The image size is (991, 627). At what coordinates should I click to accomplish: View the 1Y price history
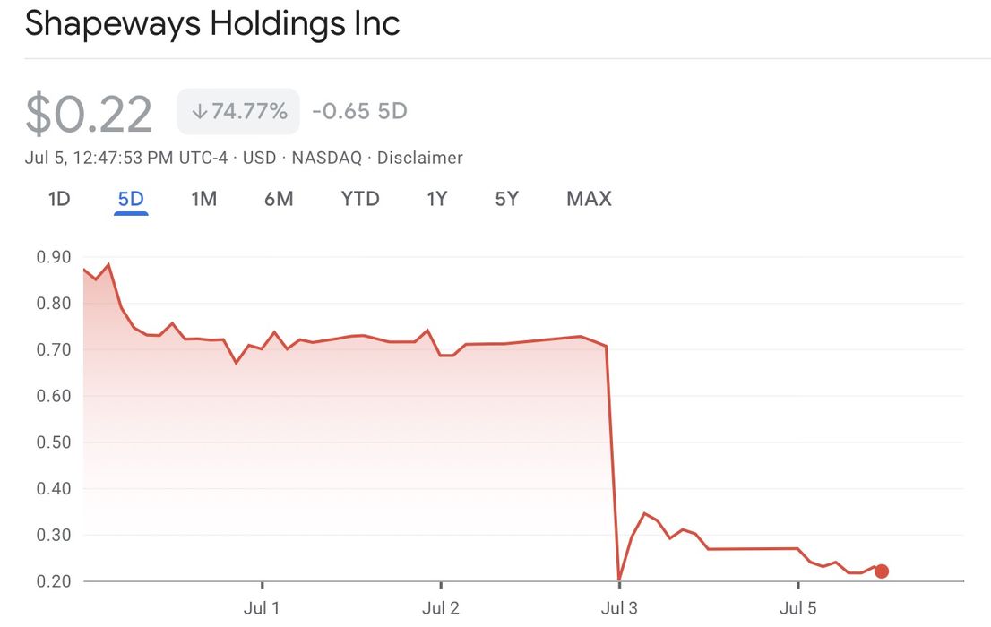point(436,199)
